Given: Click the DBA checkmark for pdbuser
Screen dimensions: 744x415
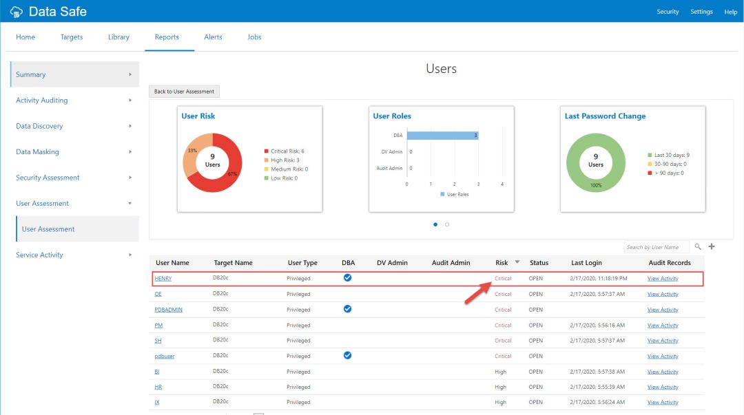Looking at the screenshot, I should pyautogui.click(x=347, y=356).
